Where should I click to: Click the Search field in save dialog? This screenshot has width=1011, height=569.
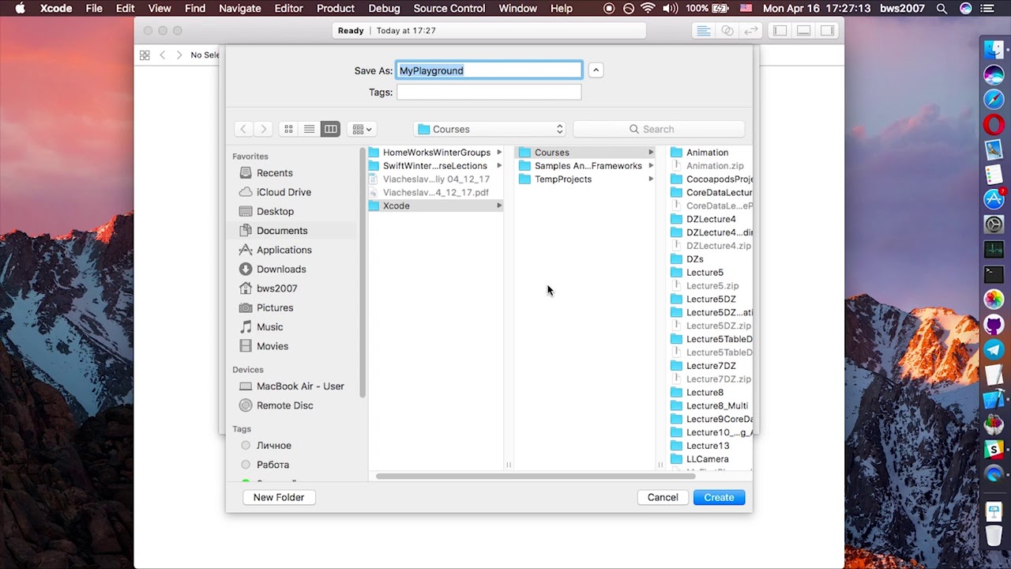tap(659, 129)
